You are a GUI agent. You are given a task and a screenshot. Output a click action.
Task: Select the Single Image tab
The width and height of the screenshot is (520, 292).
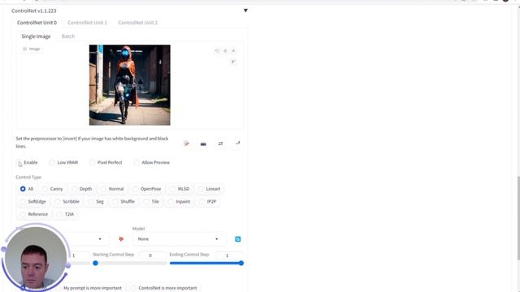36,36
